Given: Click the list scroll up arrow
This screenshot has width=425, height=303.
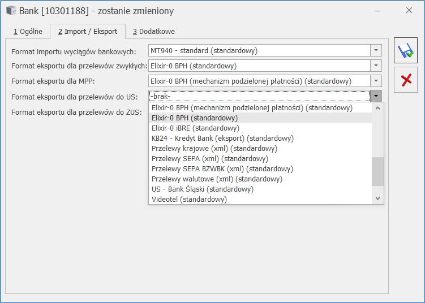Looking at the screenshot, I should pos(377,108).
